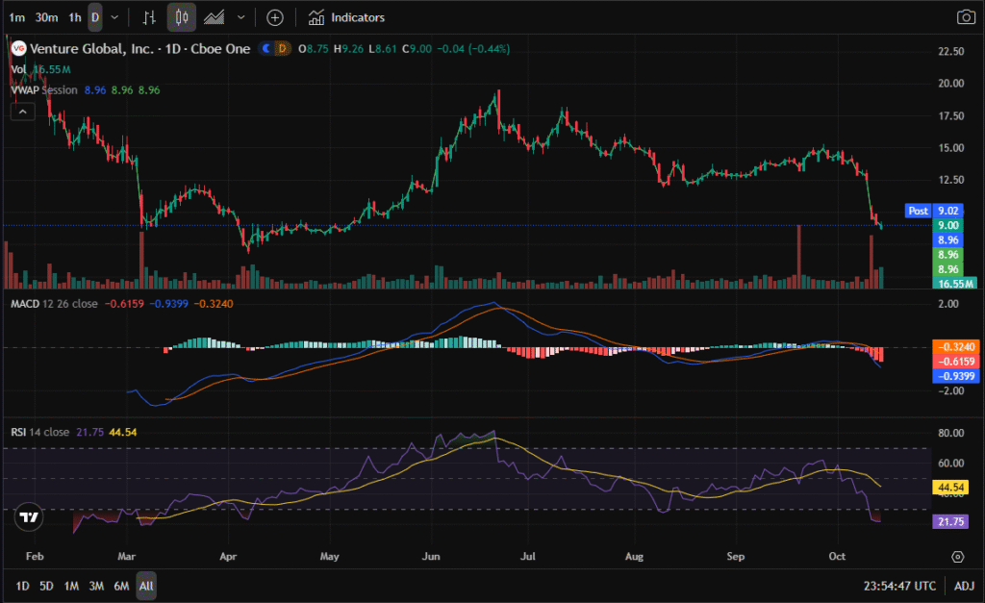Click the Venture Global VG logo
The height and width of the screenshot is (603, 985).
pyautogui.click(x=18, y=48)
